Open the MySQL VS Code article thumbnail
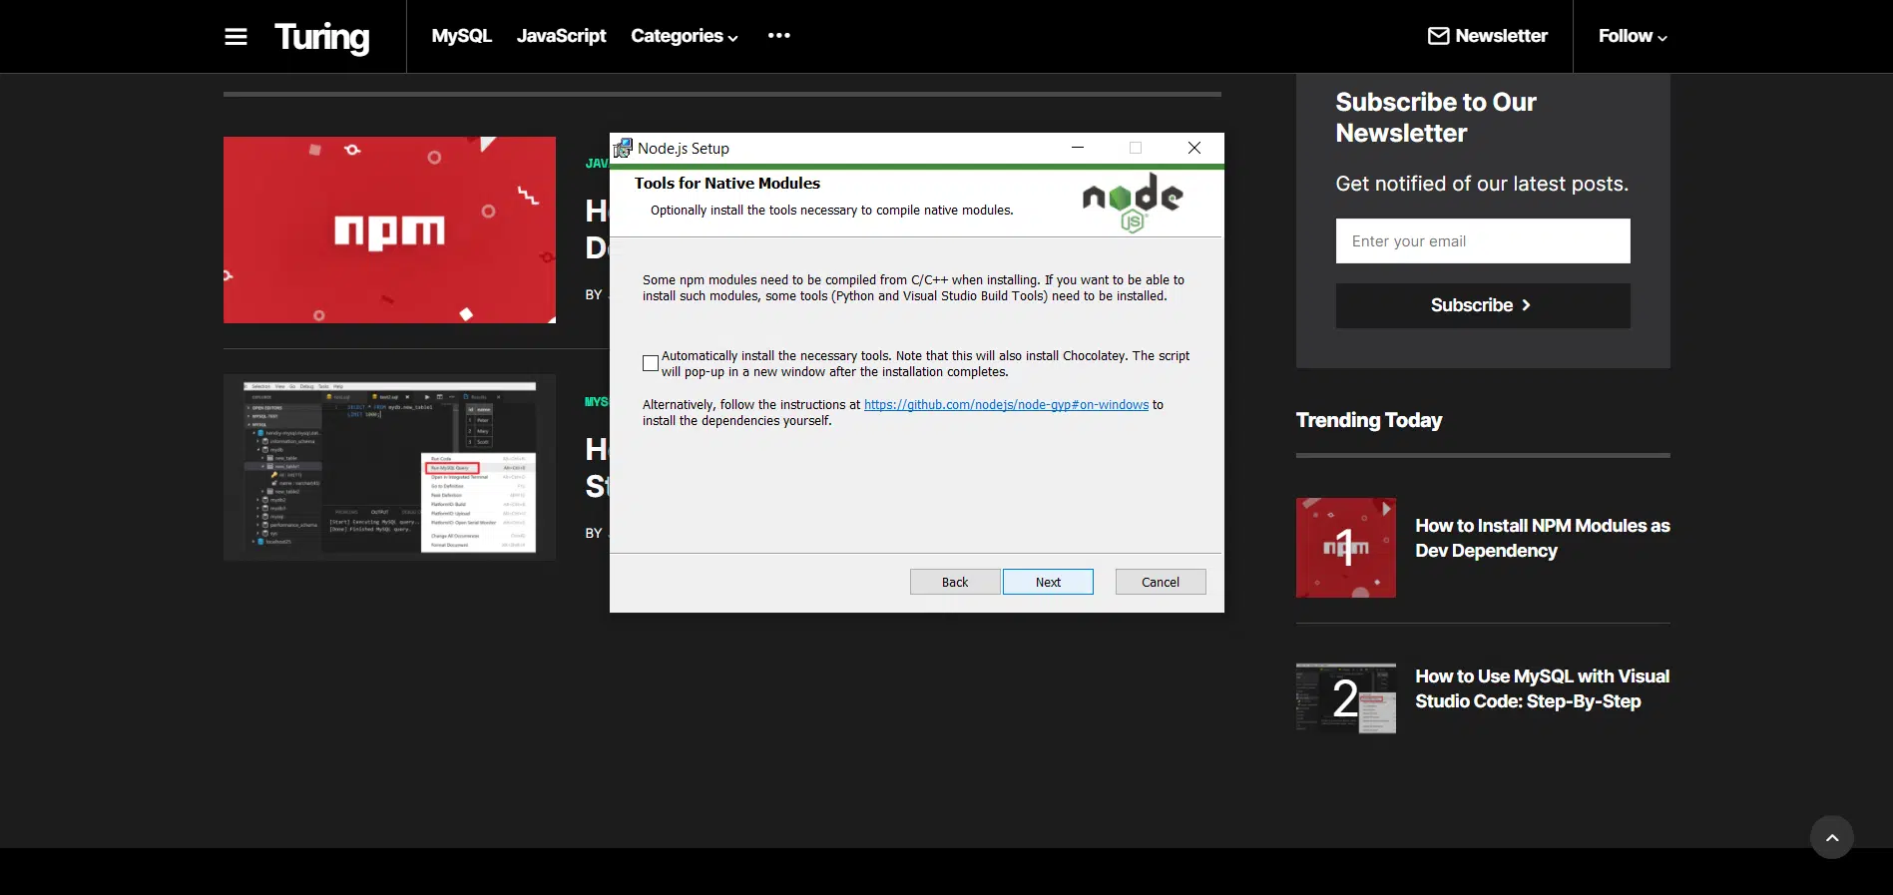The width and height of the screenshot is (1893, 895). tap(389, 467)
